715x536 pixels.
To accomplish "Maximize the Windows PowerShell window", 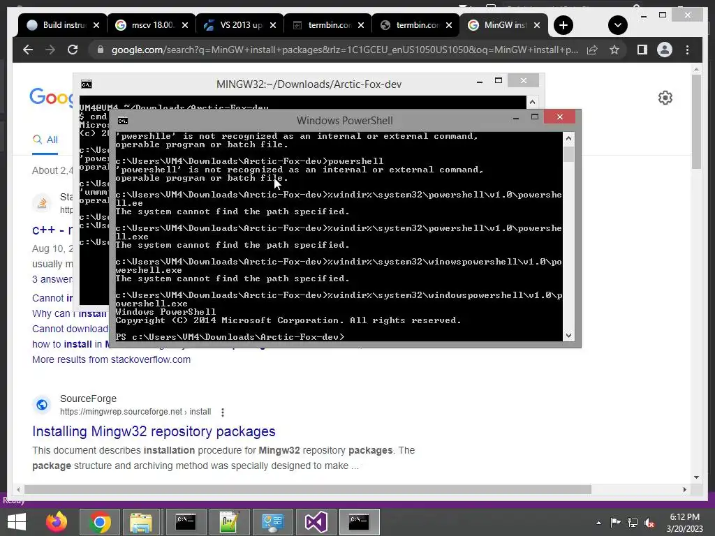I will tap(535, 117).
